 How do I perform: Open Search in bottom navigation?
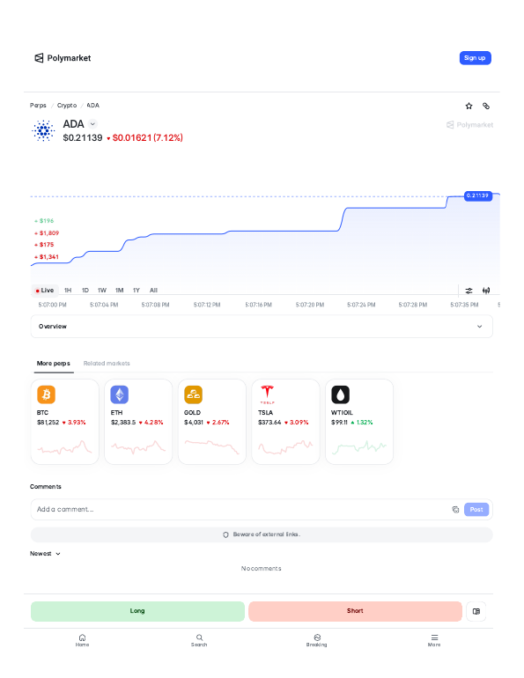[x=199, y=640]
